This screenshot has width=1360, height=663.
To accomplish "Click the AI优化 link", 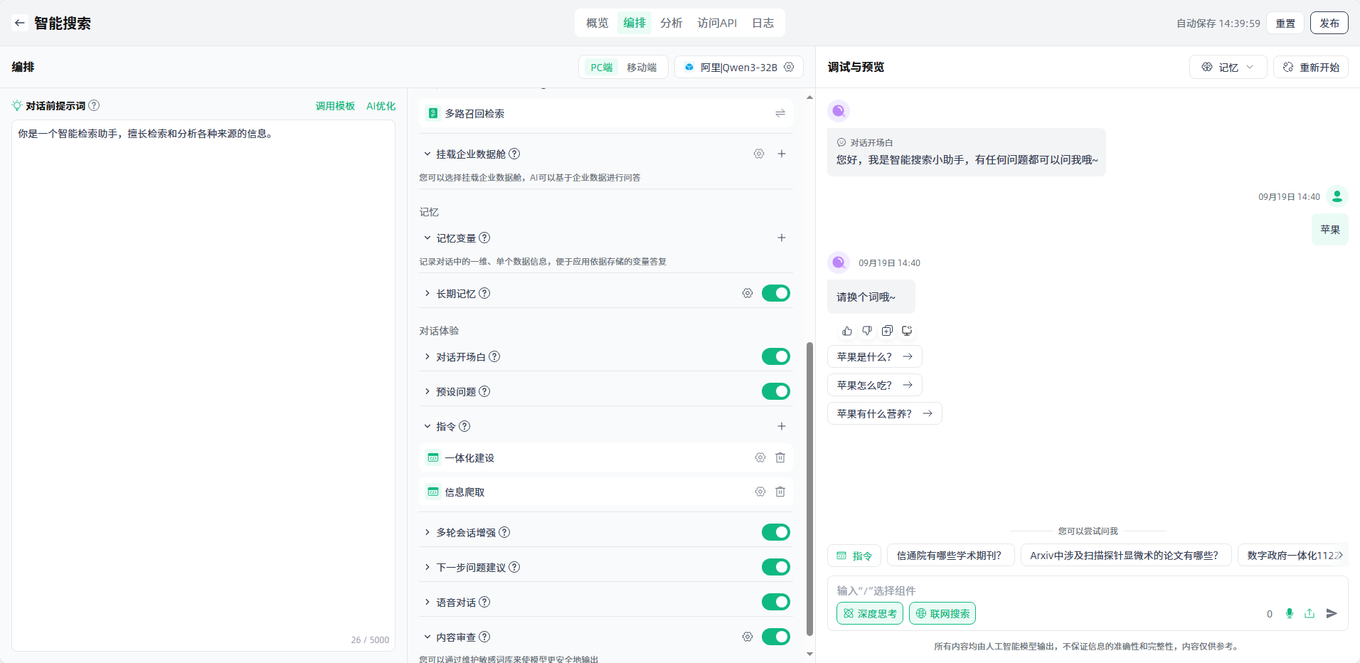I will [x=381, y=106].
